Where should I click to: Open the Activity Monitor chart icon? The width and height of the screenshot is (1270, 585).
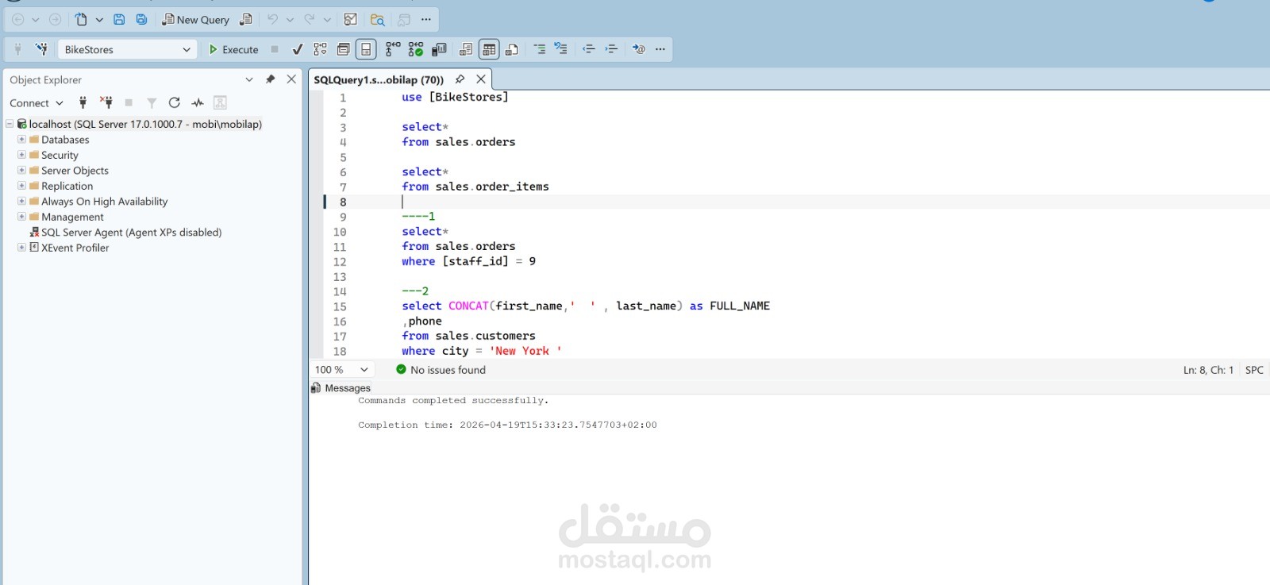(x=350, y=19)
